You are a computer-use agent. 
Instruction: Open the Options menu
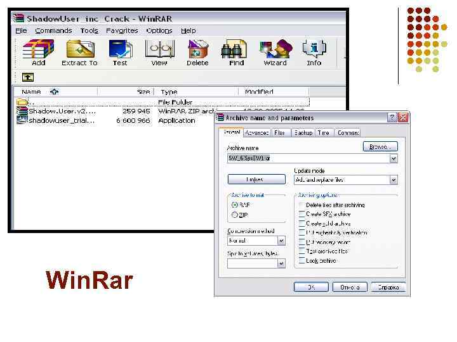[159, 30]
